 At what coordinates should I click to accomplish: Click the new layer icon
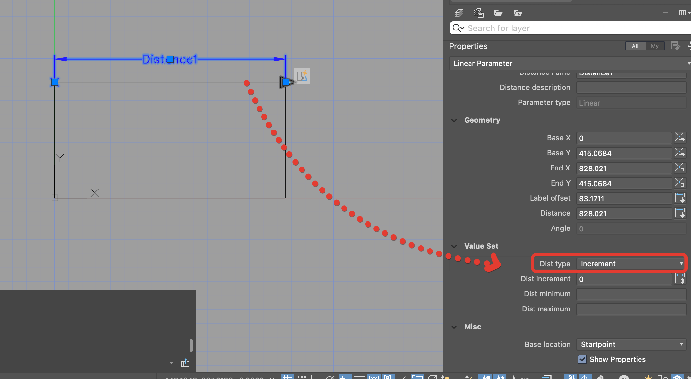point(459,13)
